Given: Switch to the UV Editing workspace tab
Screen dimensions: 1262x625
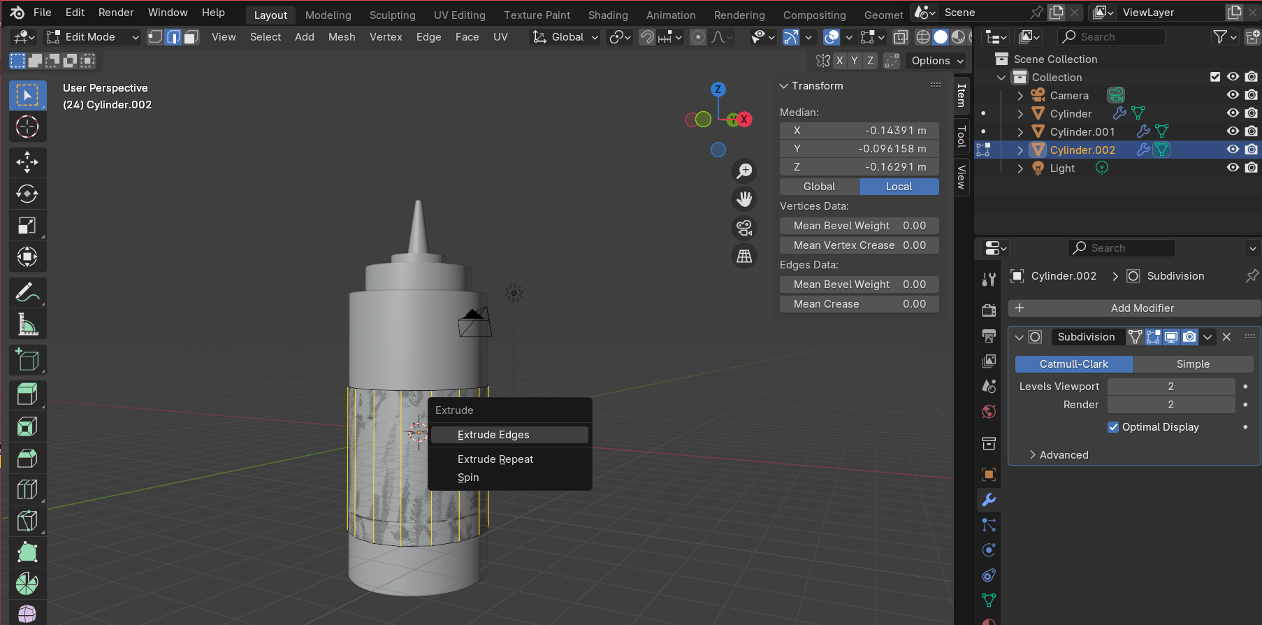Looking at the screenshot, I should 459,15.
